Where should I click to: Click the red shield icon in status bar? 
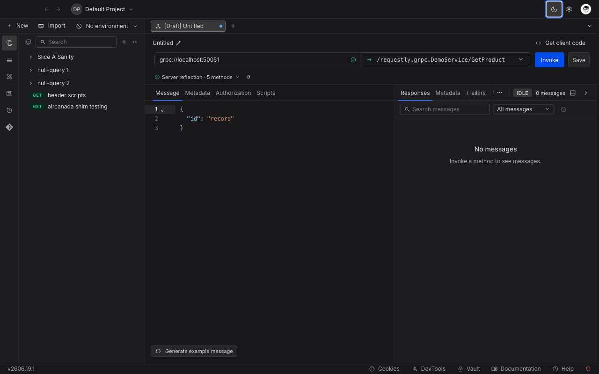pos(588,369)
